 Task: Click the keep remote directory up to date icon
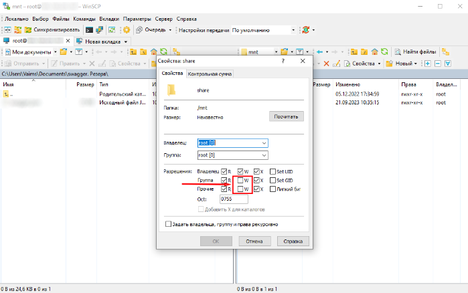pyautogui.click(x=112, y=30)
